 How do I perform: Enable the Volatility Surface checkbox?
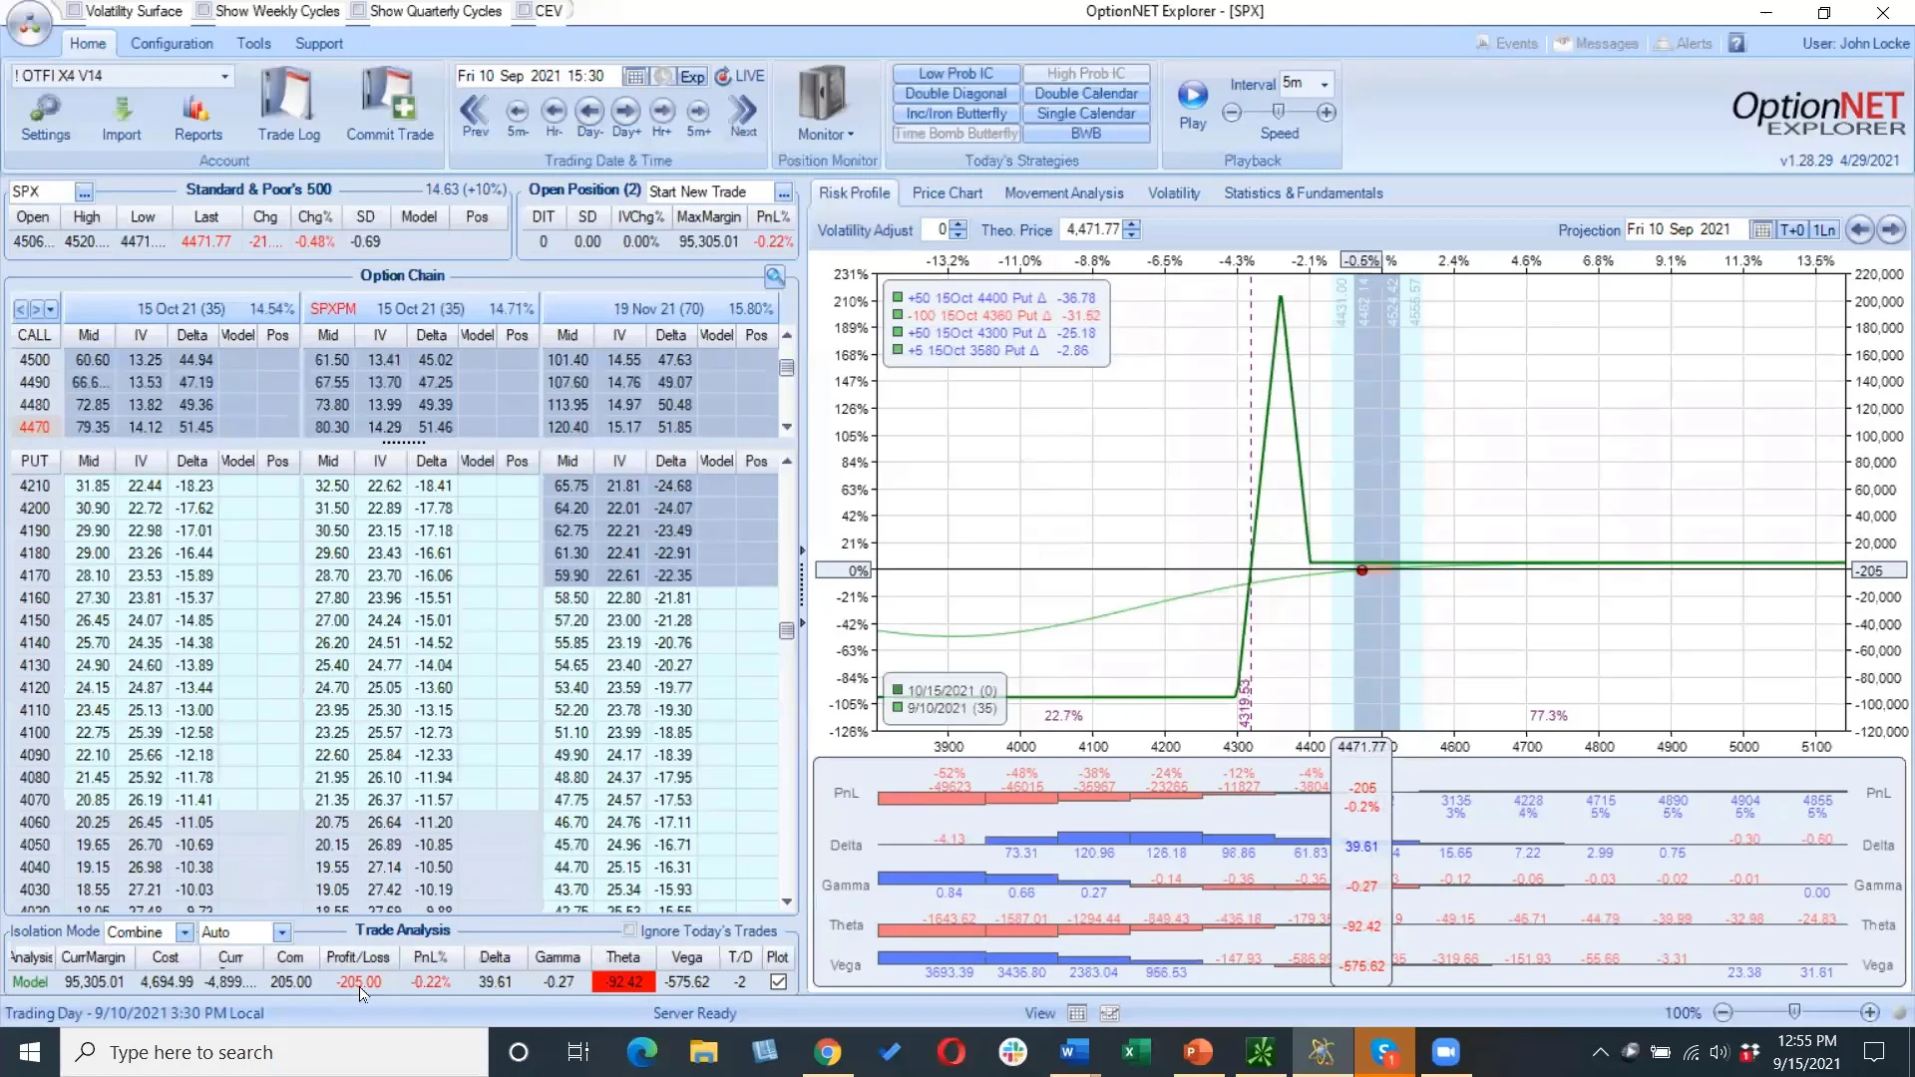[x=73, y=11]
